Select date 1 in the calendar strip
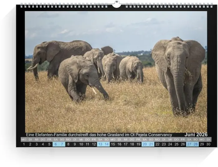218x167 pixels. coord(24,144)
